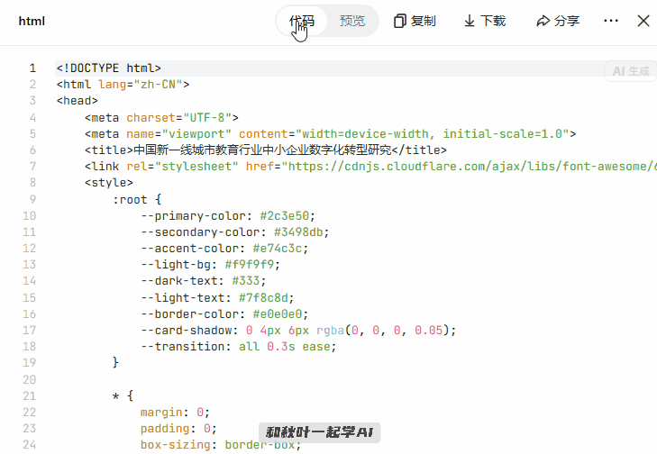
Task: Click the html panel title
Action: coord(32,21)
